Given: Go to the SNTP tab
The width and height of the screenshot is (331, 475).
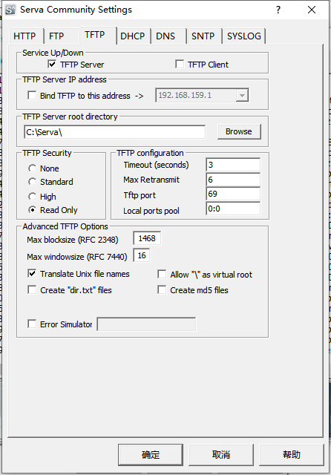Looking at the screenshot, I should pyautogui.click(x=203, y=36).
